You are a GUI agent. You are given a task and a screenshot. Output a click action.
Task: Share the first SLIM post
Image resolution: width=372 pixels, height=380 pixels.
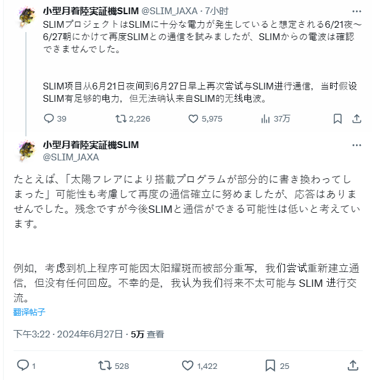[x=356, y=119]
